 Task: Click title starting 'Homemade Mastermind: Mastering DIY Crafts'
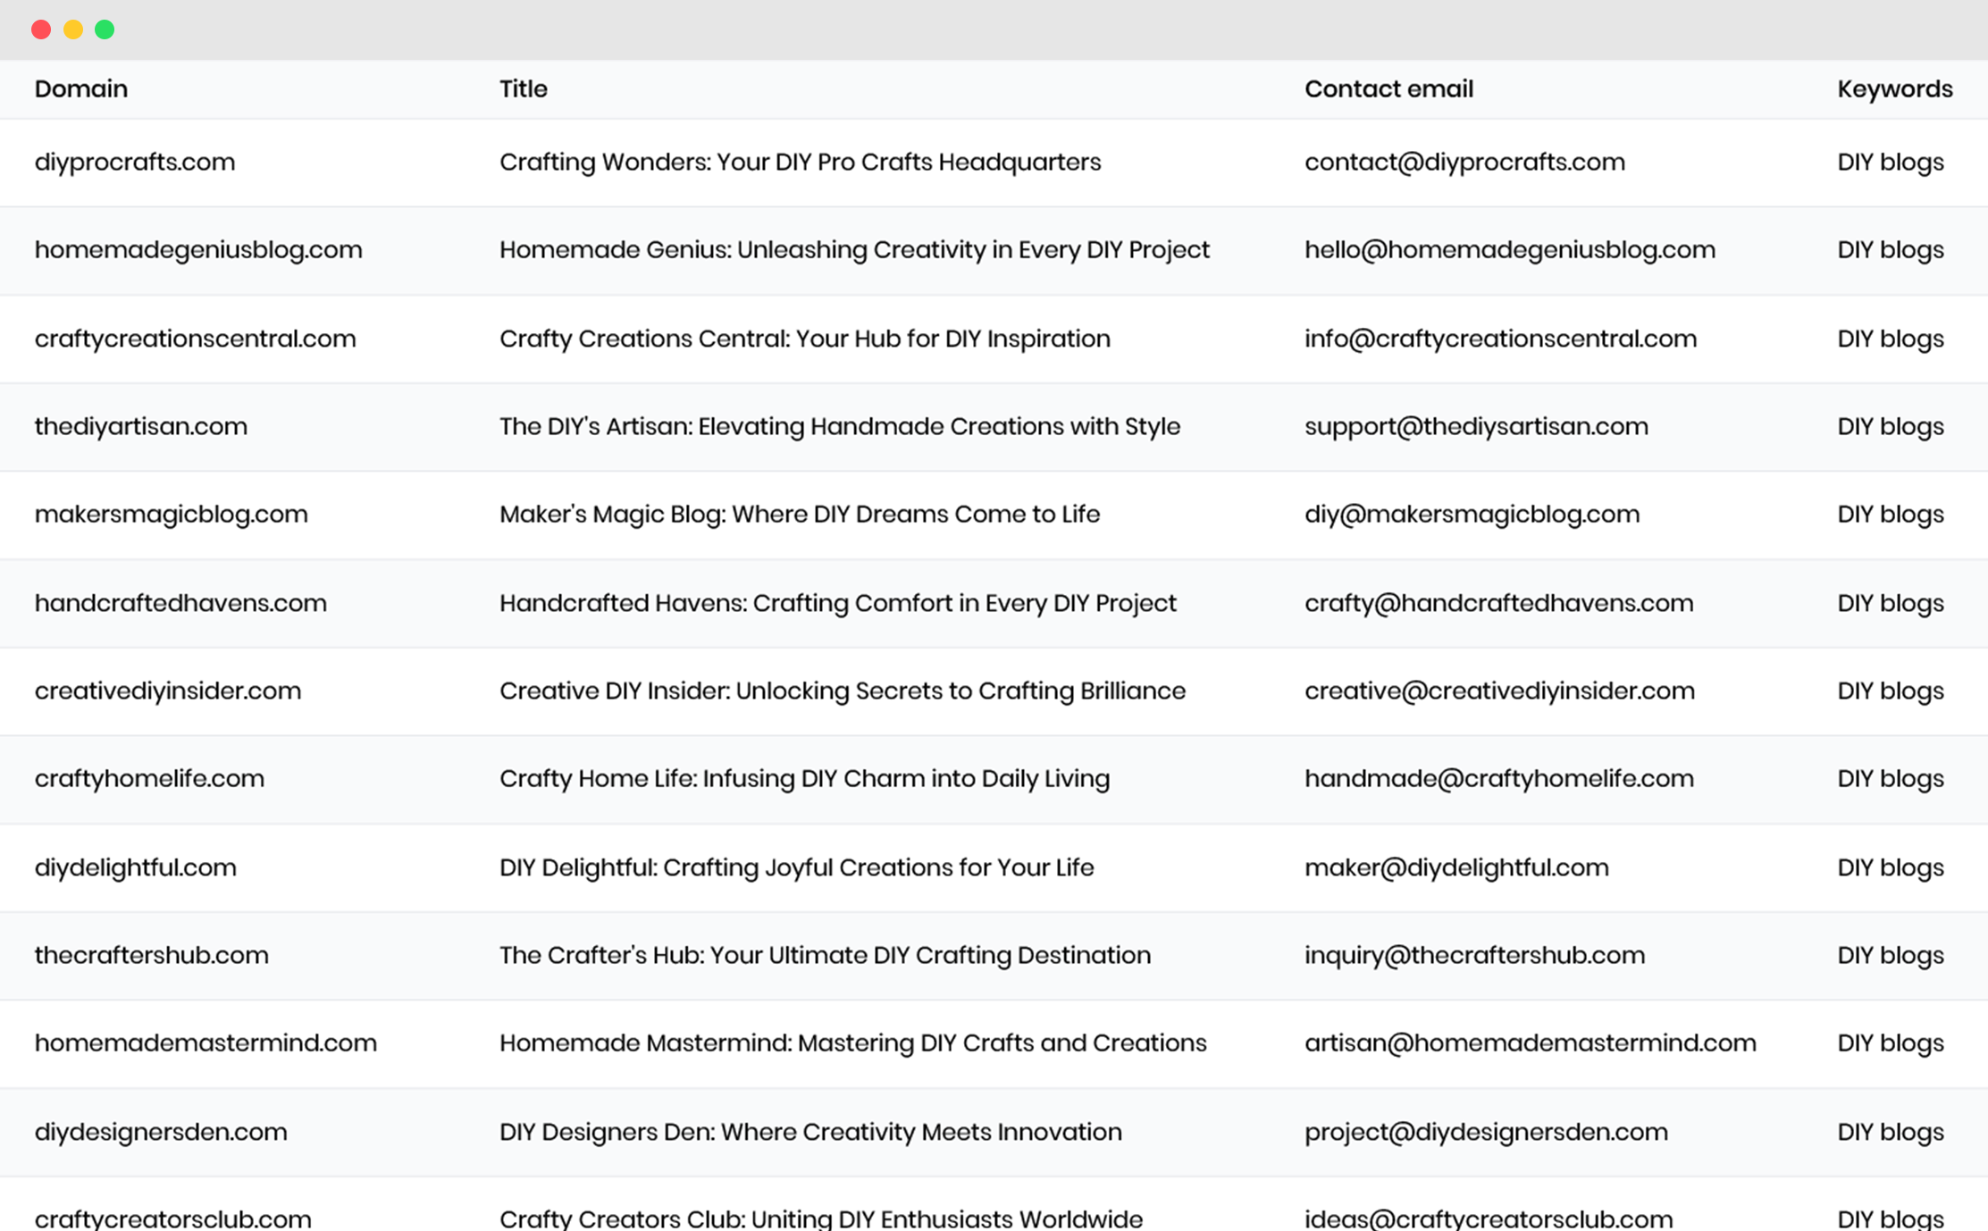pyautogui.click(x=853, y=1043)
